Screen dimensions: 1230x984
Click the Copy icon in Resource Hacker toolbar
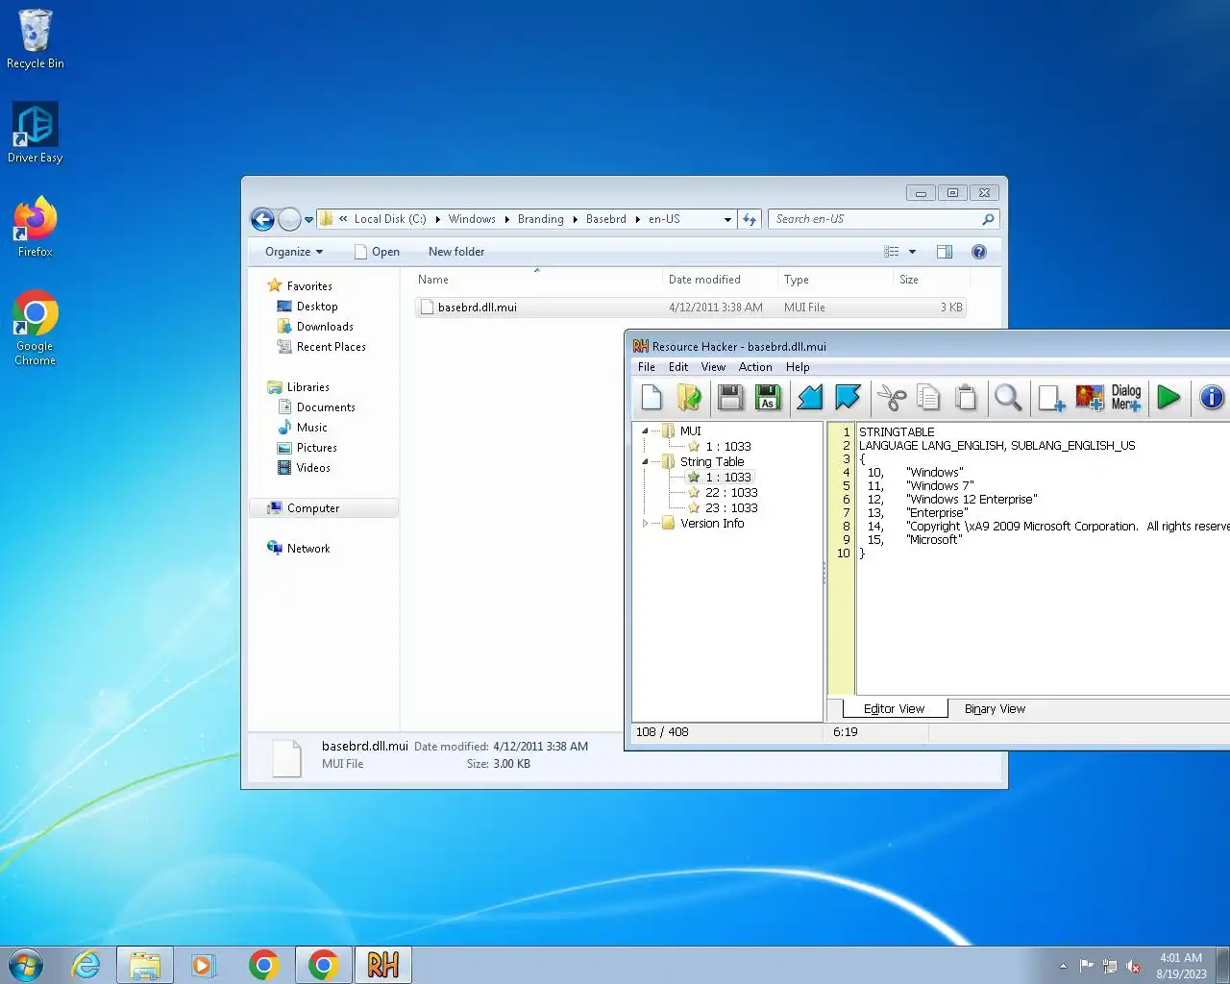coord(928,397)
